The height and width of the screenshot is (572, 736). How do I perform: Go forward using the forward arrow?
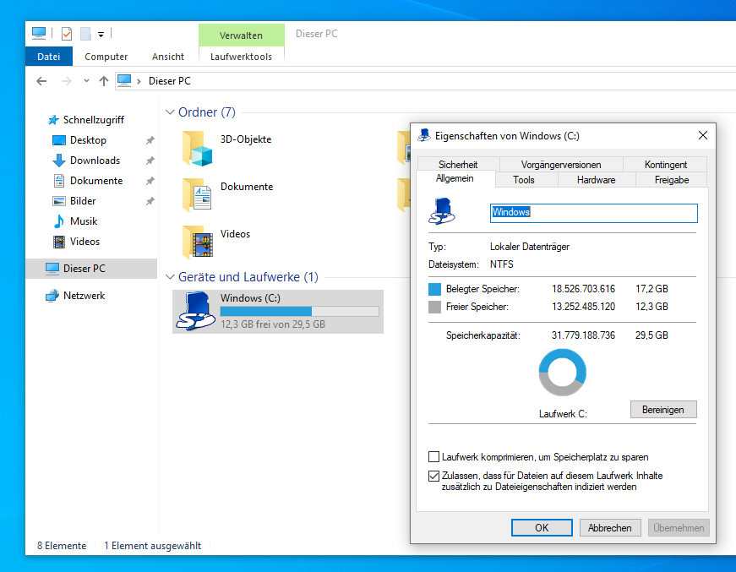(x=67, y=81)
